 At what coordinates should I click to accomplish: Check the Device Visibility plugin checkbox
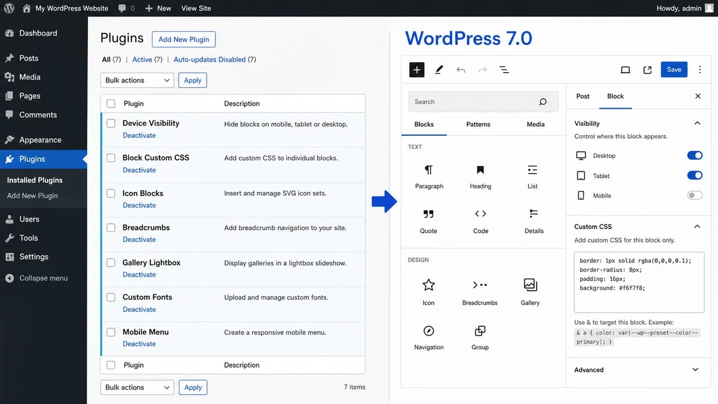(111, 123)
